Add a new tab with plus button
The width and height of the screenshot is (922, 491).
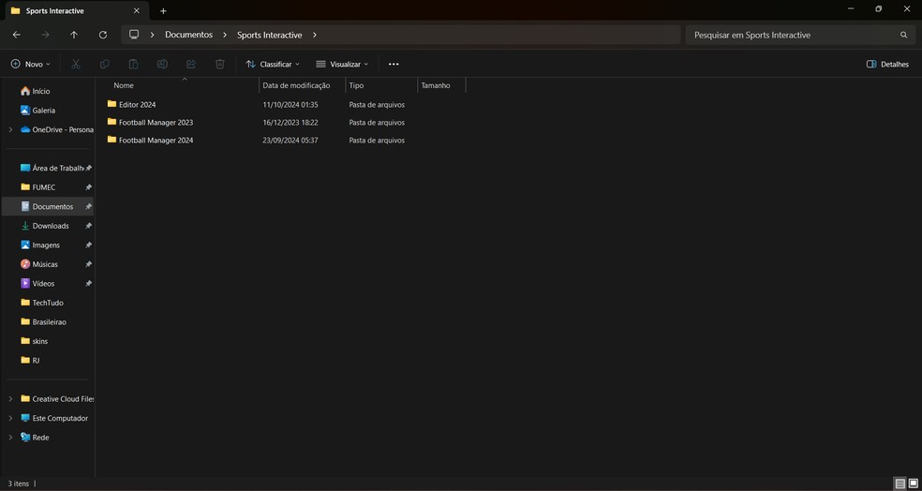point(163,10)
